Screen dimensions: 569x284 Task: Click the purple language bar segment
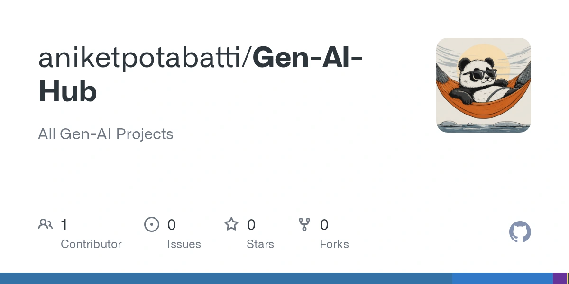click(x=560, y=278)
